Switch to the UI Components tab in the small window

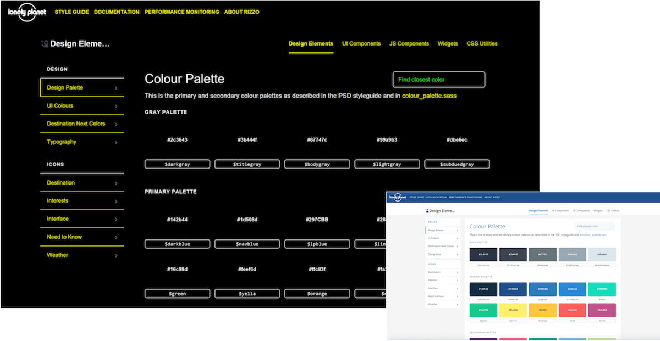[x=560, y=211]
